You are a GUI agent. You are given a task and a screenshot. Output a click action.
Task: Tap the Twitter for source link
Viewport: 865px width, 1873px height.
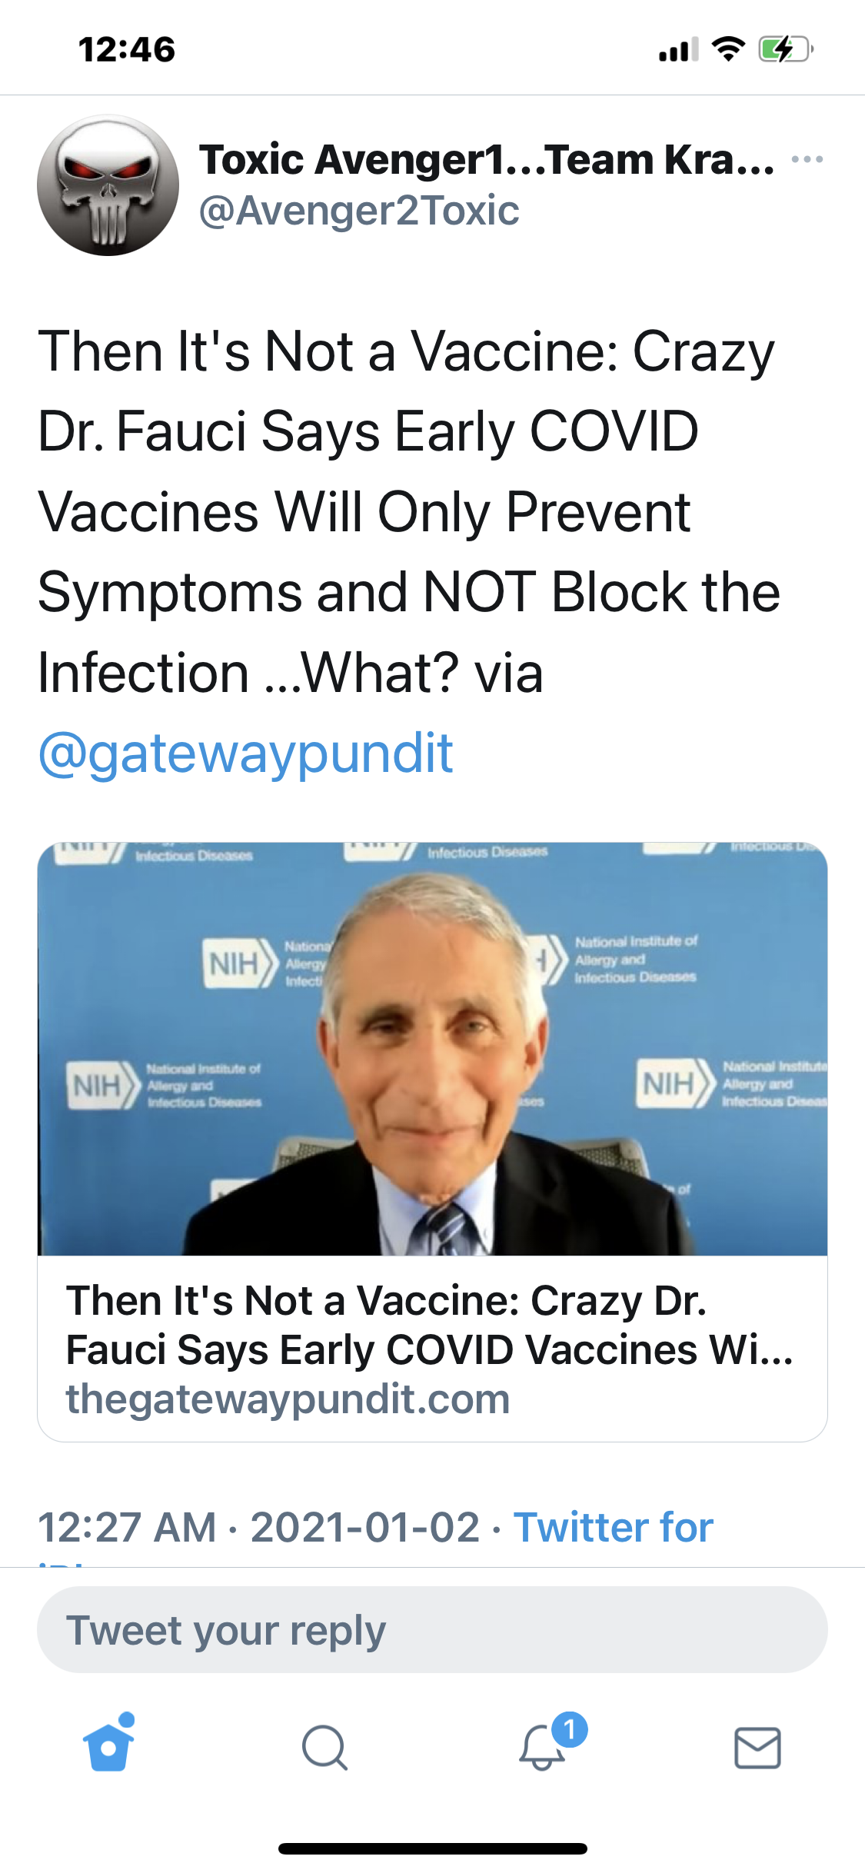pyautogui.click(x=613, y=1527)
